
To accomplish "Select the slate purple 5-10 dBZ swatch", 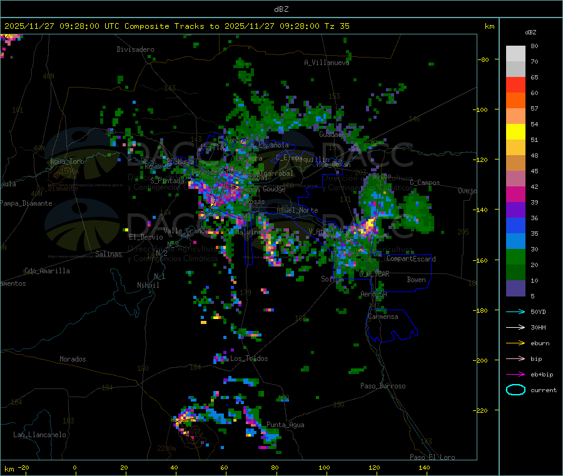I will pyautogui.click(x=515, y=288).
